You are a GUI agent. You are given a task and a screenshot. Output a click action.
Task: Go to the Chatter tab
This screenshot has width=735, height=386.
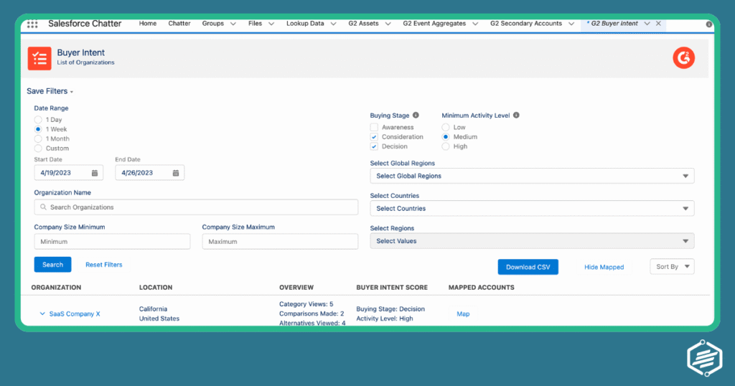pos(179,24)
